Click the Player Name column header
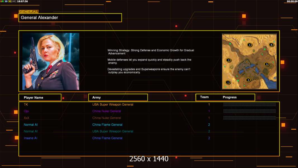 click(x=40, y=97)
